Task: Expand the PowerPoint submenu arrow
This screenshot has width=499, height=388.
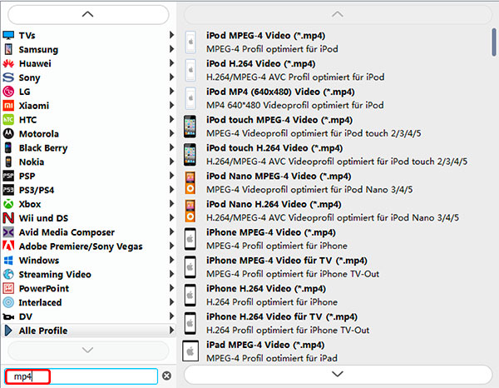Action: coord(171,288)
